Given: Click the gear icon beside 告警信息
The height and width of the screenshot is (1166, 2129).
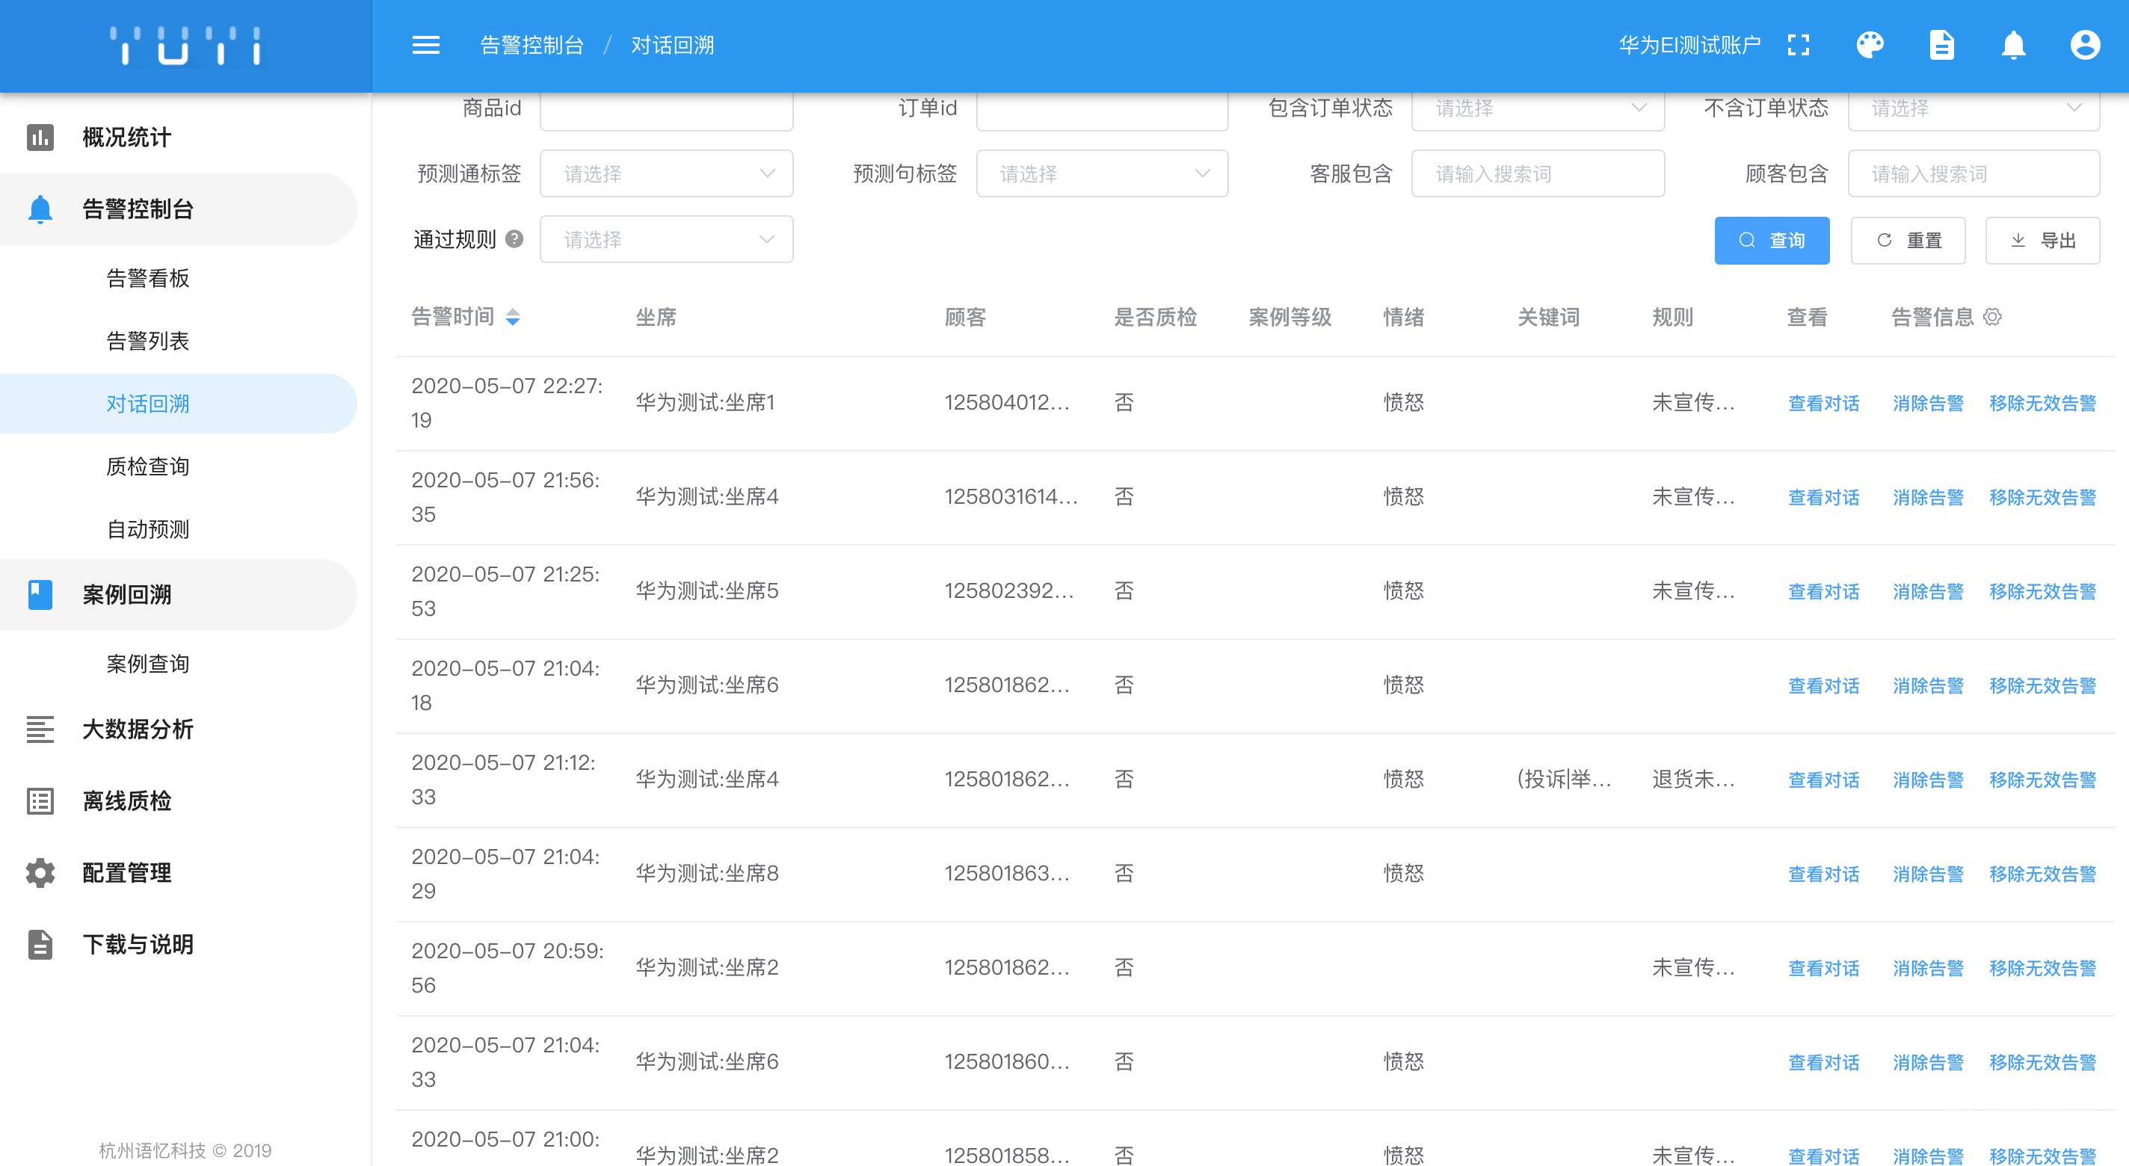Looking at the screenshot, I should click(1993, 316).
